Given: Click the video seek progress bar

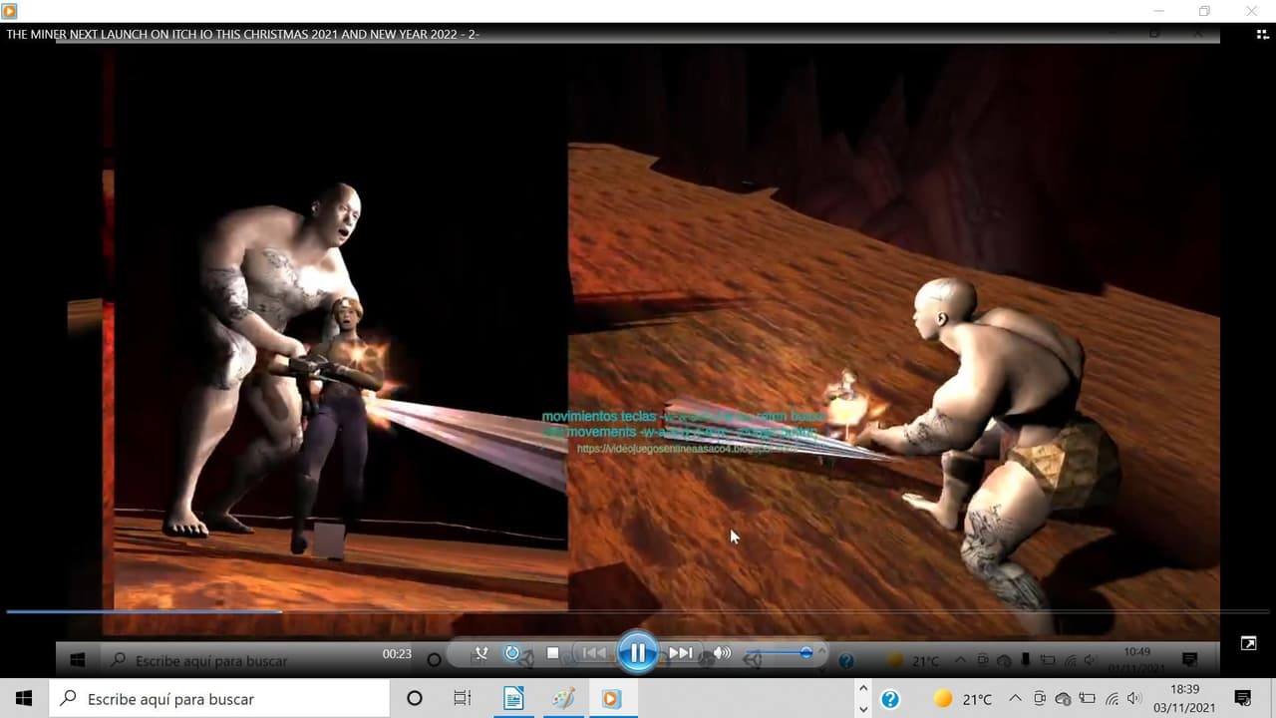Looking at the screenshot, I should coord(638,611).
